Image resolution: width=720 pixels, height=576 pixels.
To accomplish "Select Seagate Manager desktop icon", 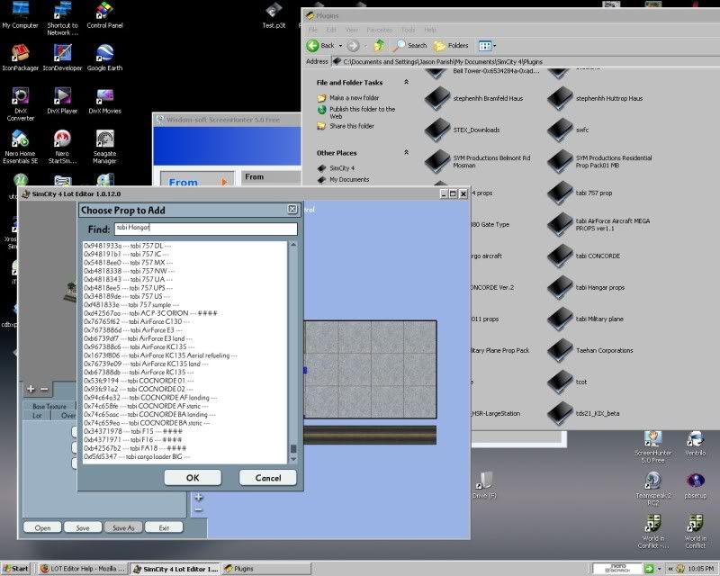I will pyautogui.click(x=104, y=147).
